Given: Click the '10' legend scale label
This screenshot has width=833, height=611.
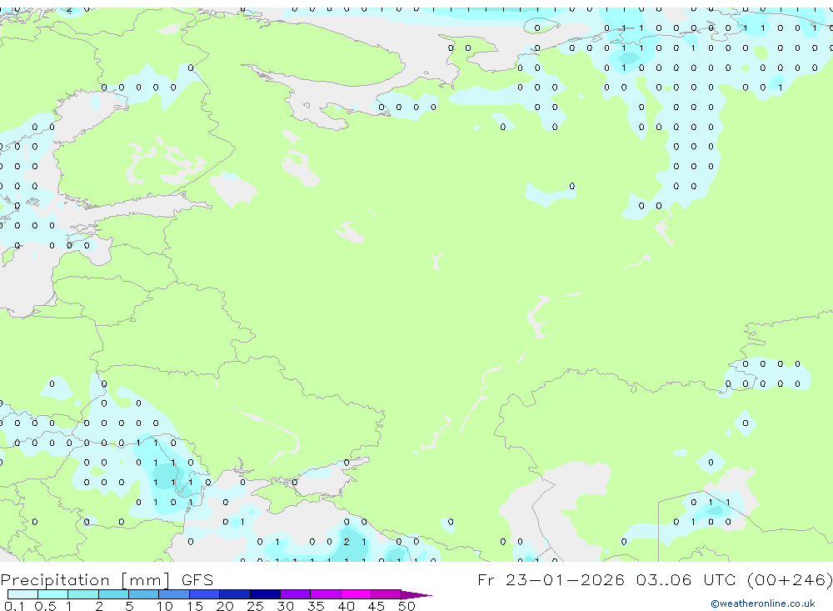Looking at the screenshot, I should pos(165,606).
